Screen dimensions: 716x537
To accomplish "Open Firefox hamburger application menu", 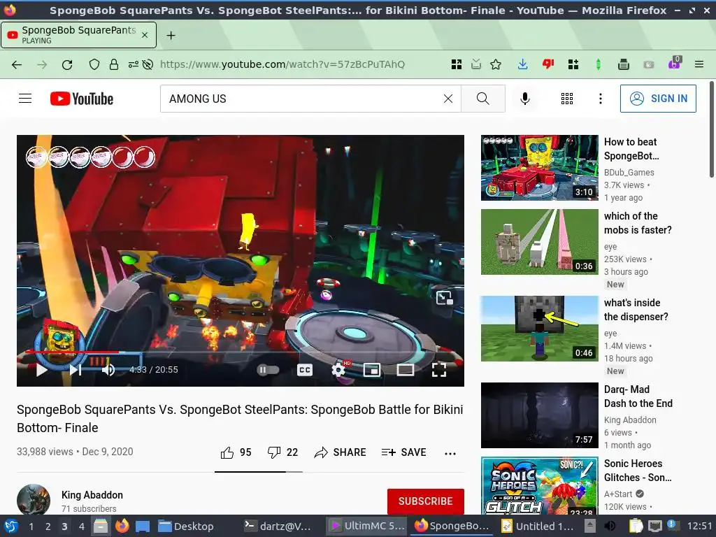I will 699,64.
